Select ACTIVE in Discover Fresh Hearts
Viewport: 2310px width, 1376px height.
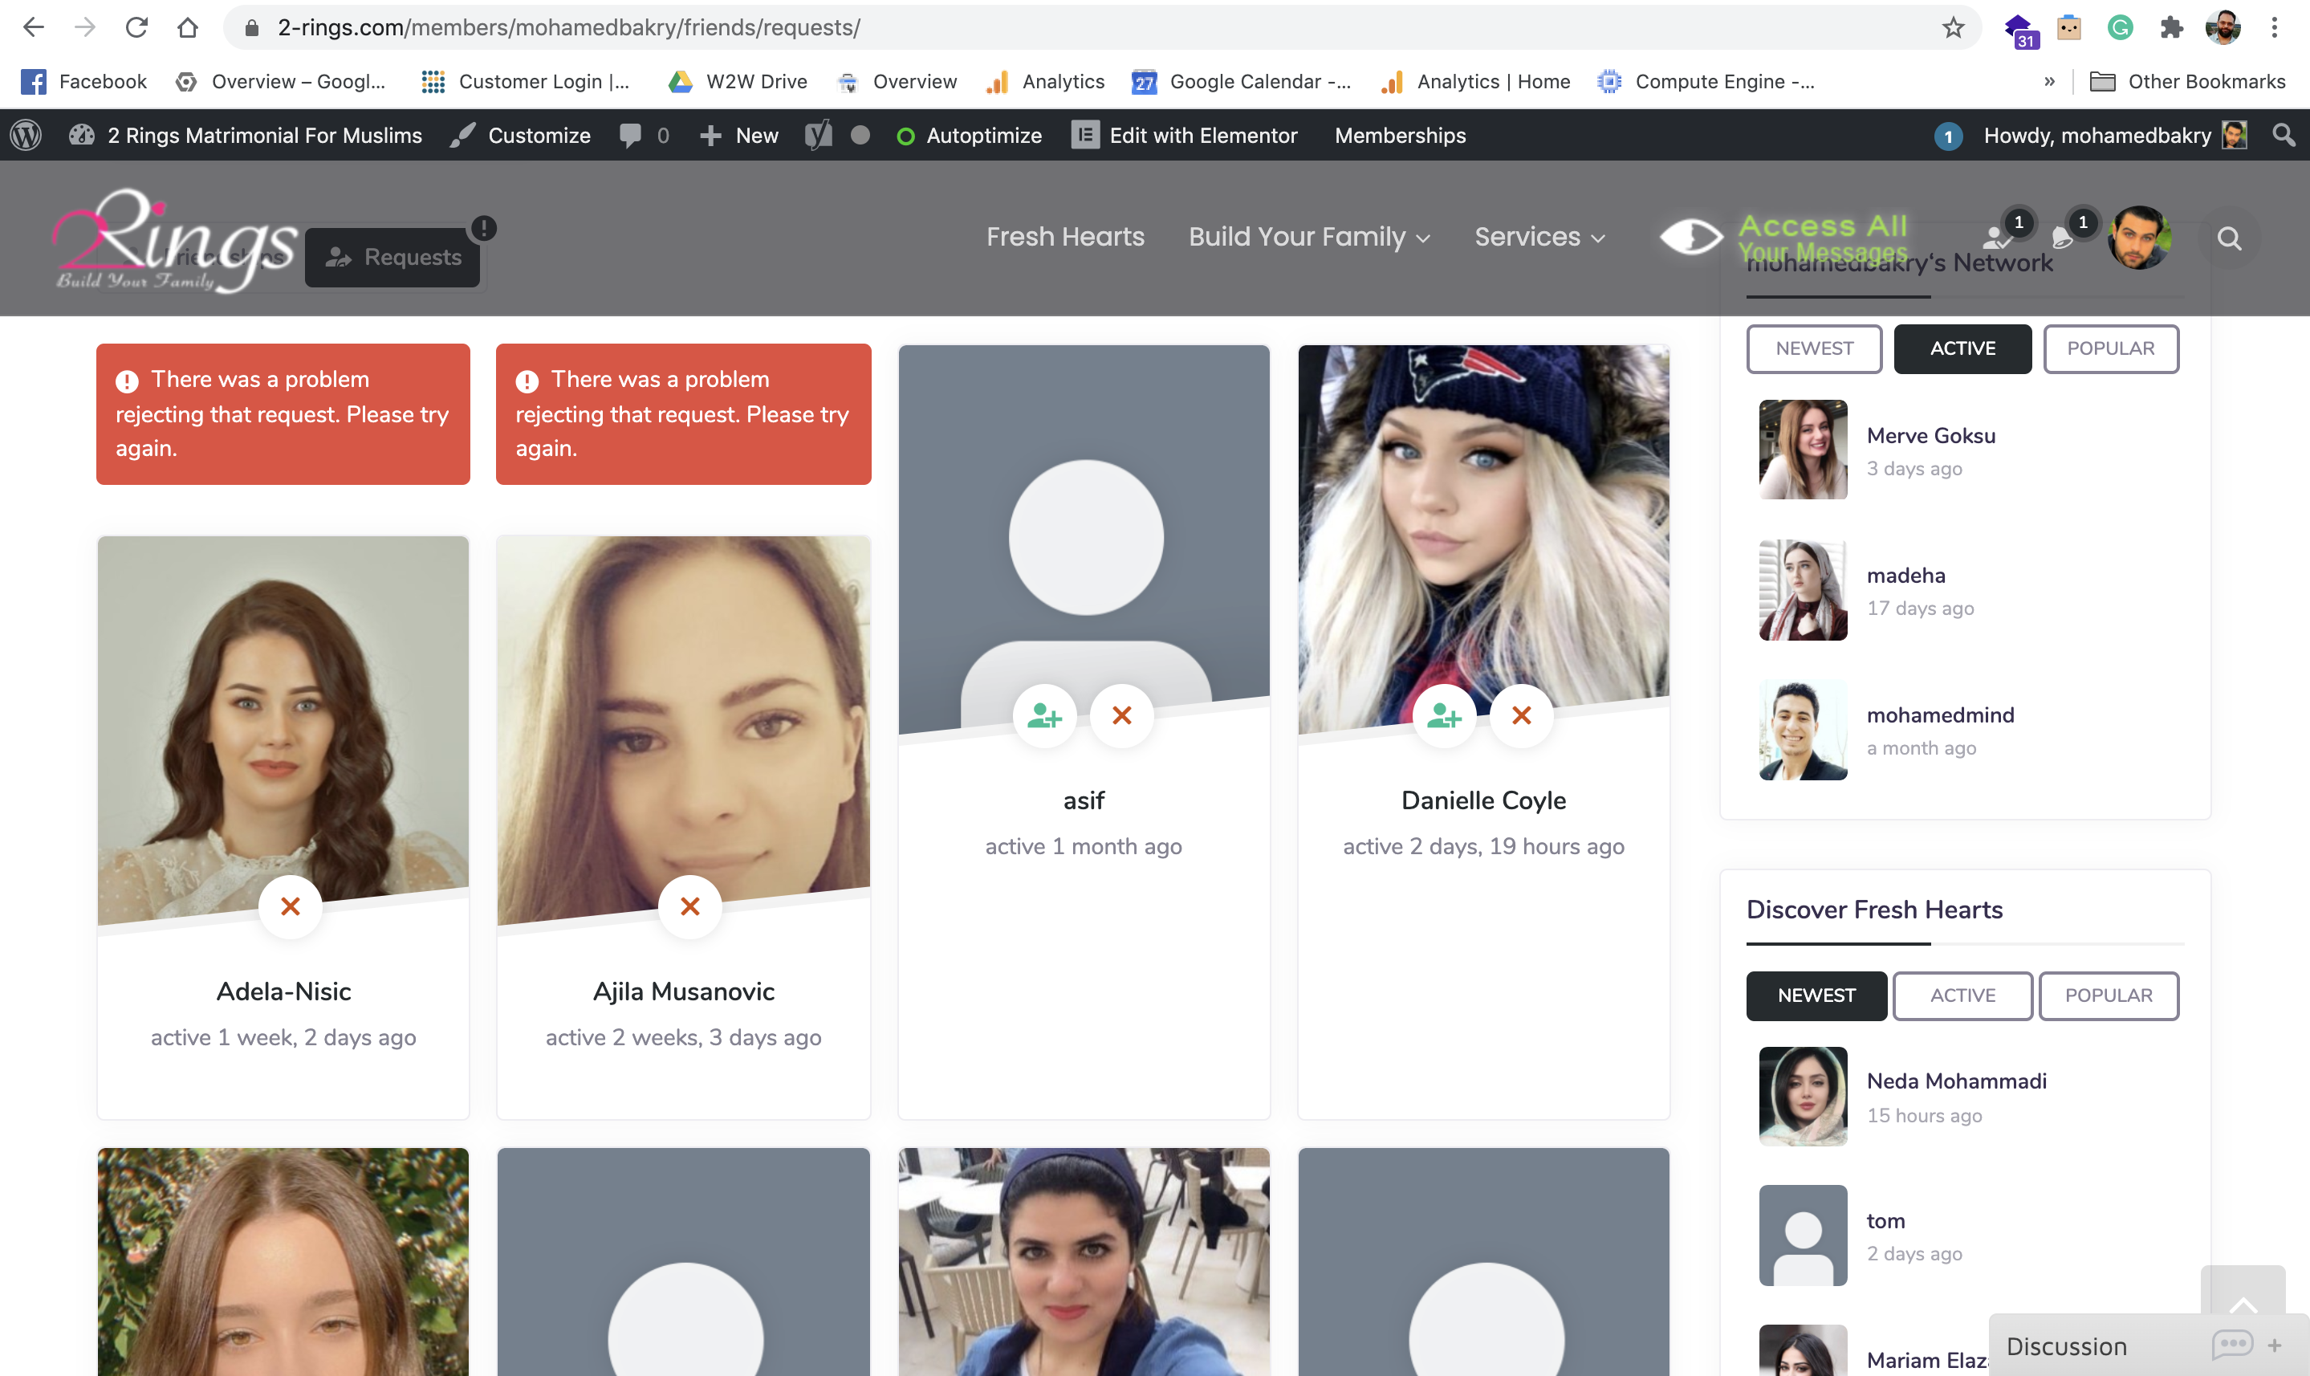1962,995
